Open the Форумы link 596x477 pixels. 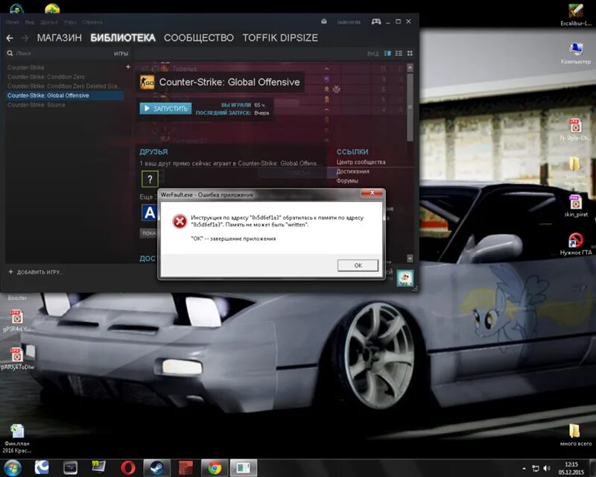[347, 180]
